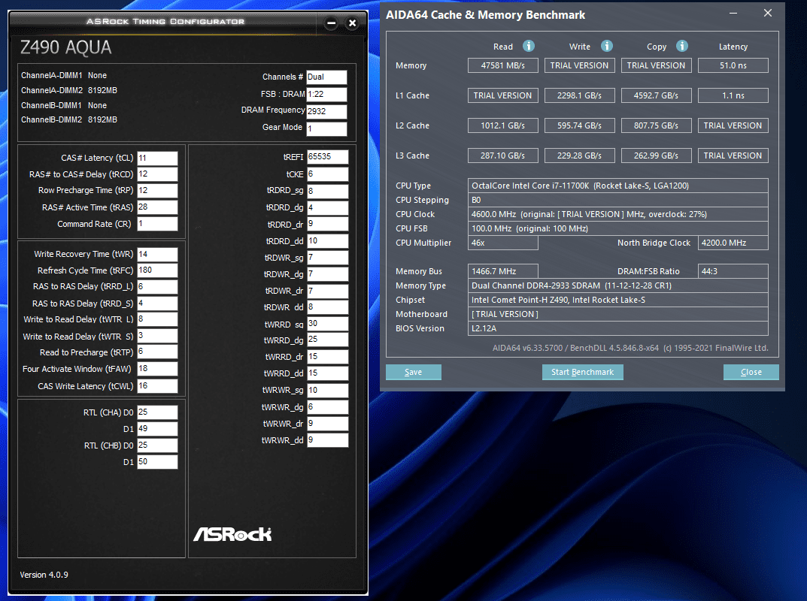807x601 pixels.
Task: Click the tWRWR_dd value field
Action: pyautogui.click(x=327, y=440)
